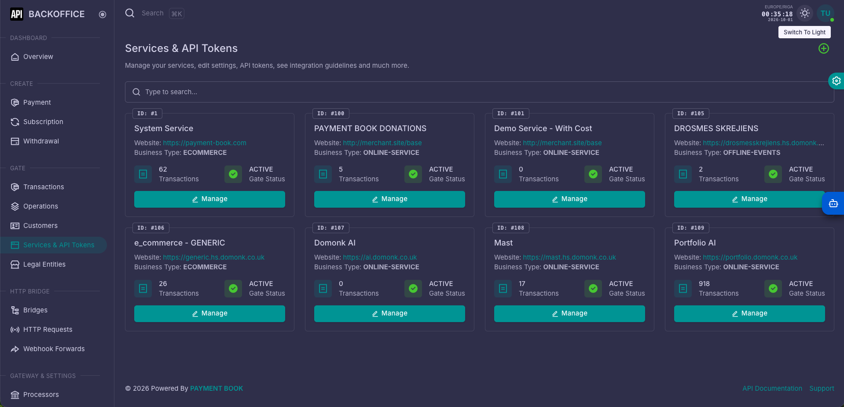Click Mast active status checkmark
Viewport: 844px width, 407px height.
click(x=593, y=289)
